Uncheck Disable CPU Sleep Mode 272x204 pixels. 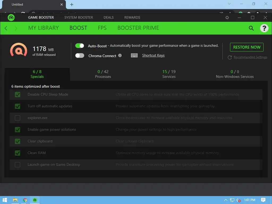[x=18, y=95]
